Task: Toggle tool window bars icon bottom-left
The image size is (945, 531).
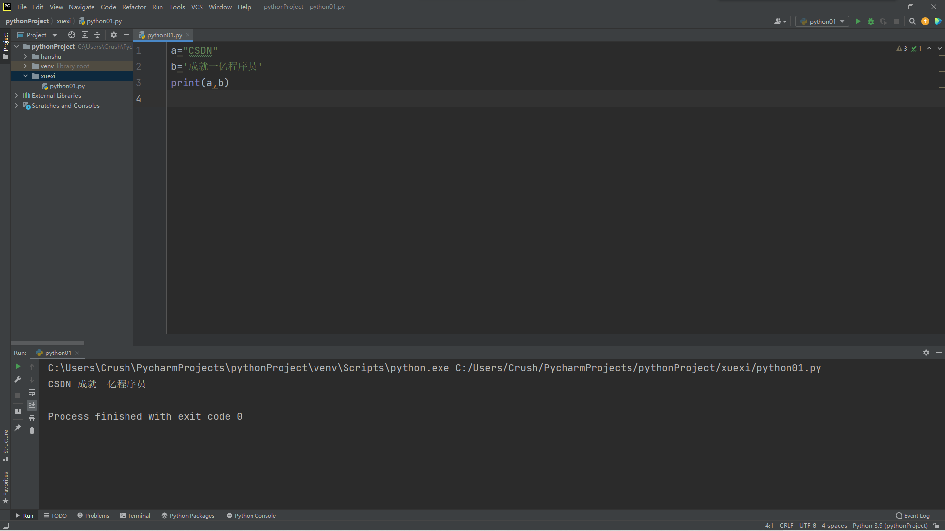Action: click(x=5, y=525)
